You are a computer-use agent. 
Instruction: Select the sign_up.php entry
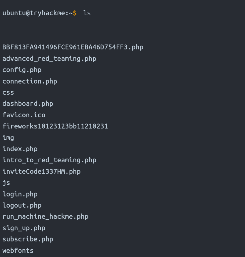point(24,228)
